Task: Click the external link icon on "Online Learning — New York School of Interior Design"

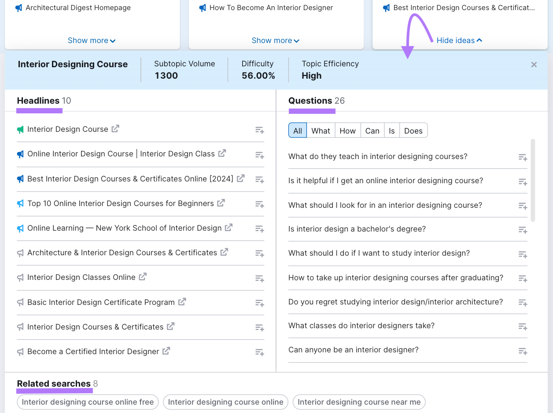Action: tap(229, 228)
